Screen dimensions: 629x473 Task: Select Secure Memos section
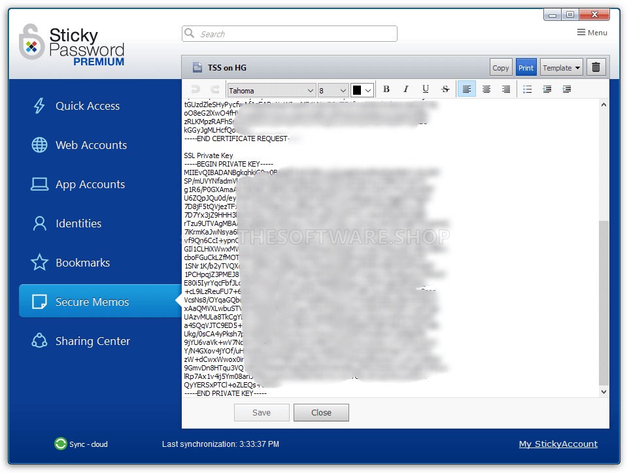(x=100, y=301)
